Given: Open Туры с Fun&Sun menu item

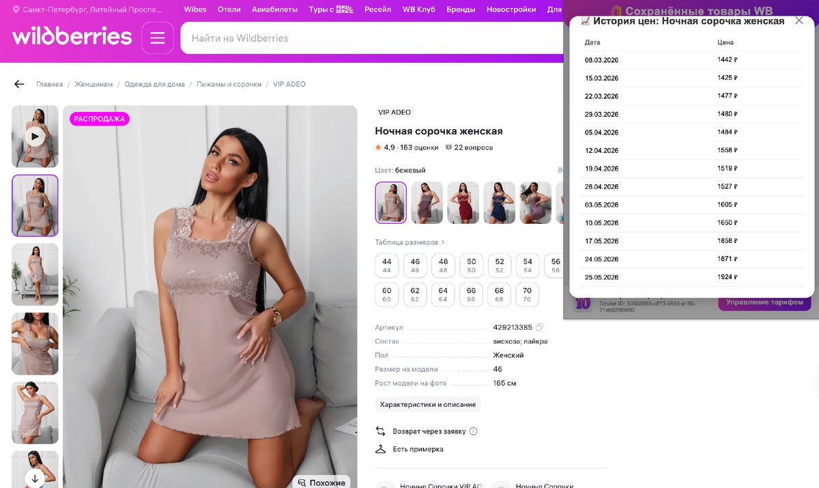Looking at the screenshot, I should [x=331, y=10].
